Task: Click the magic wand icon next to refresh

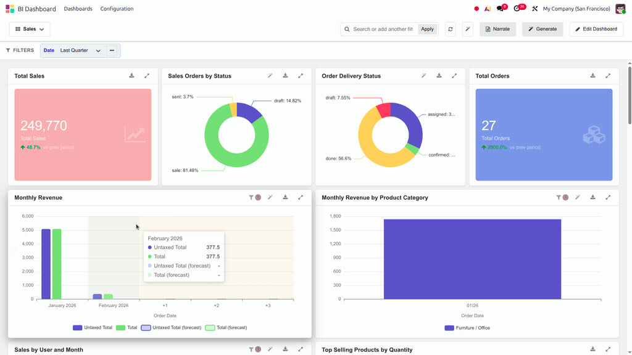Action: point(468,29)
